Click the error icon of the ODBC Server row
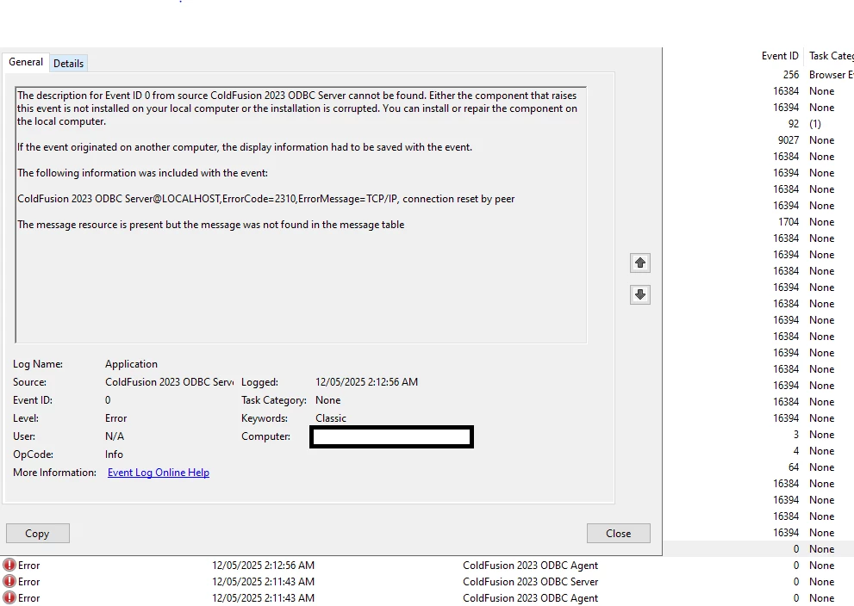 point(9,582)
